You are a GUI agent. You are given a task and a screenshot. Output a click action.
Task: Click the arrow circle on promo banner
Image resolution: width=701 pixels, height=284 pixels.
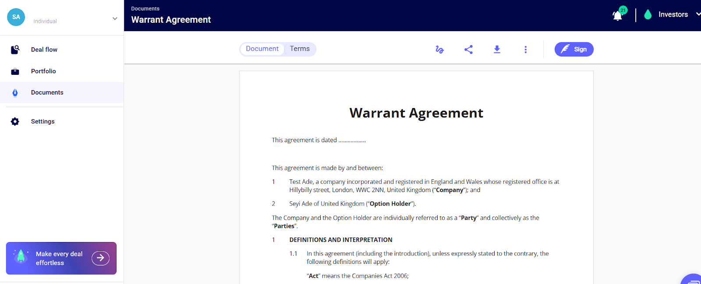coord(100,258)
